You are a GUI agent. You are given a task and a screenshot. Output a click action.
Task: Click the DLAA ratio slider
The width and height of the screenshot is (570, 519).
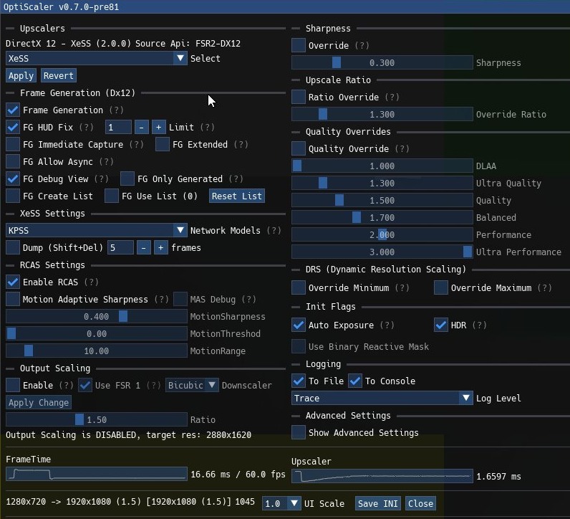point(382,166)
